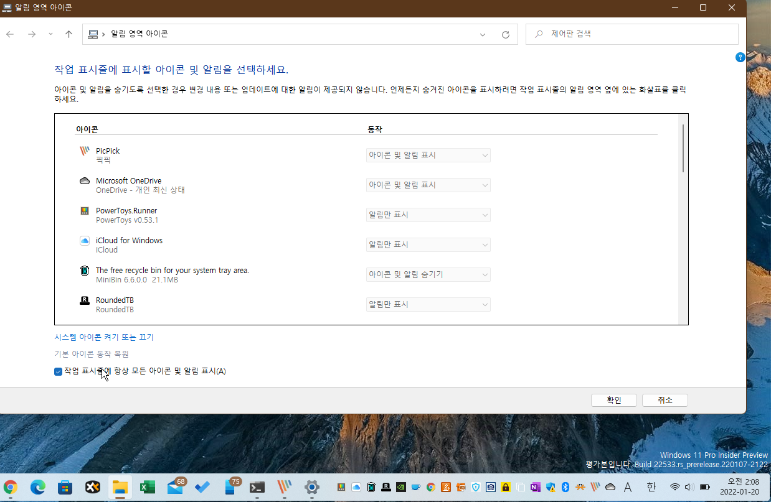771x502 pixels.
Task: Open the iCloud for Windows behavior dropdown
Action: (428, 244)
